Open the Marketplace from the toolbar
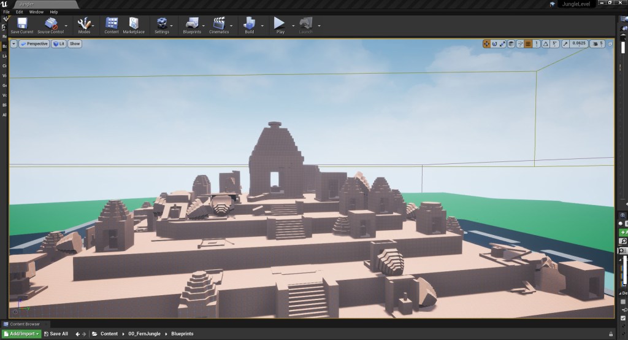The width and height of the screenshot is (628, 340). (x=133, y=24)
